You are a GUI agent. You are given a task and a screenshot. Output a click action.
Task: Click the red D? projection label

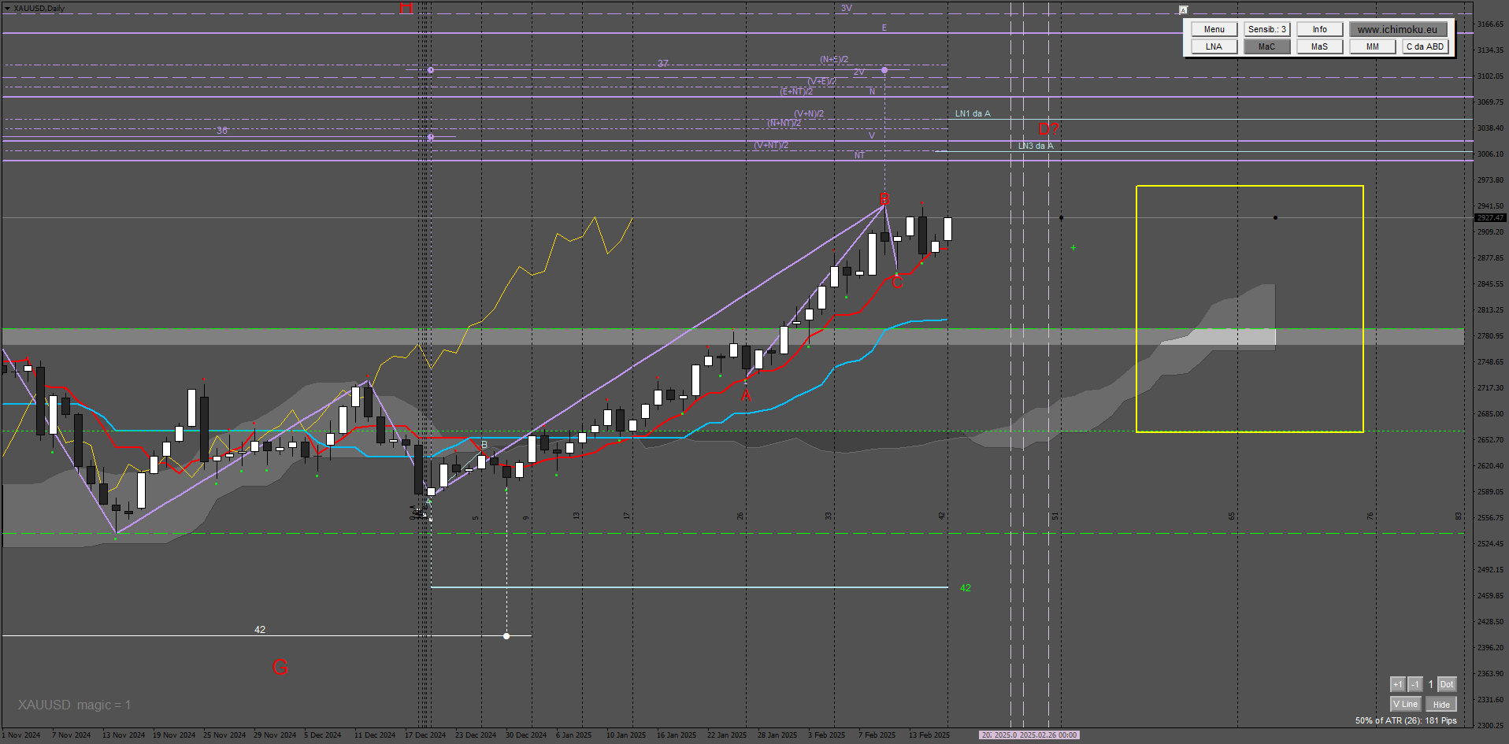(1047, 129)
